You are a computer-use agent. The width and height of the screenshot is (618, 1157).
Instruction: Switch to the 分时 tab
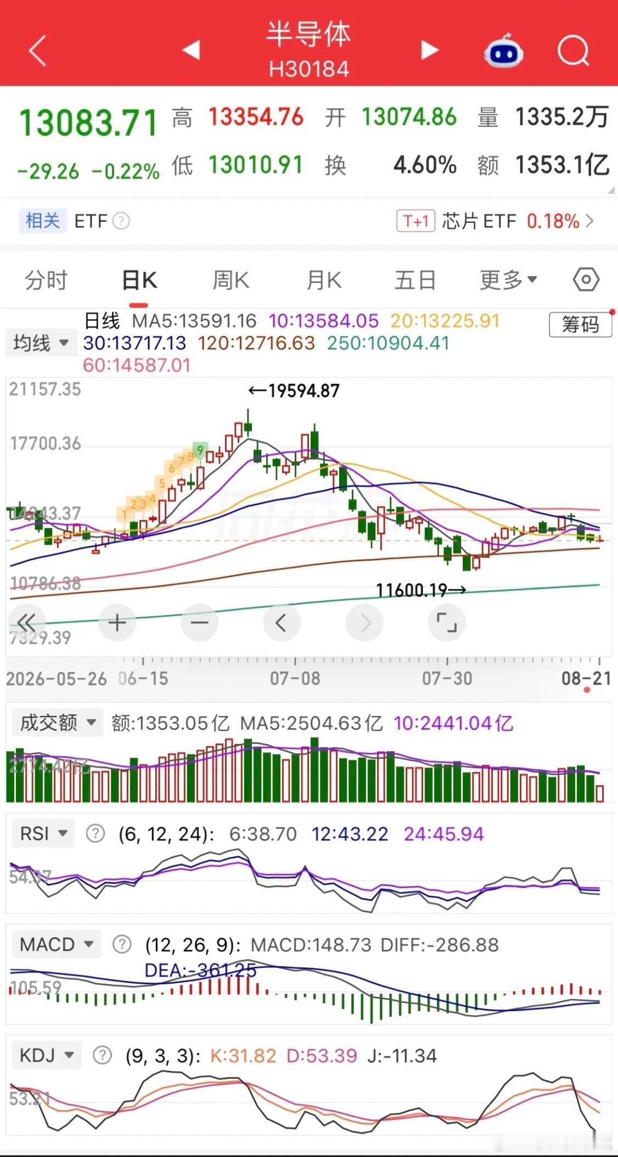tap(46, 280)
